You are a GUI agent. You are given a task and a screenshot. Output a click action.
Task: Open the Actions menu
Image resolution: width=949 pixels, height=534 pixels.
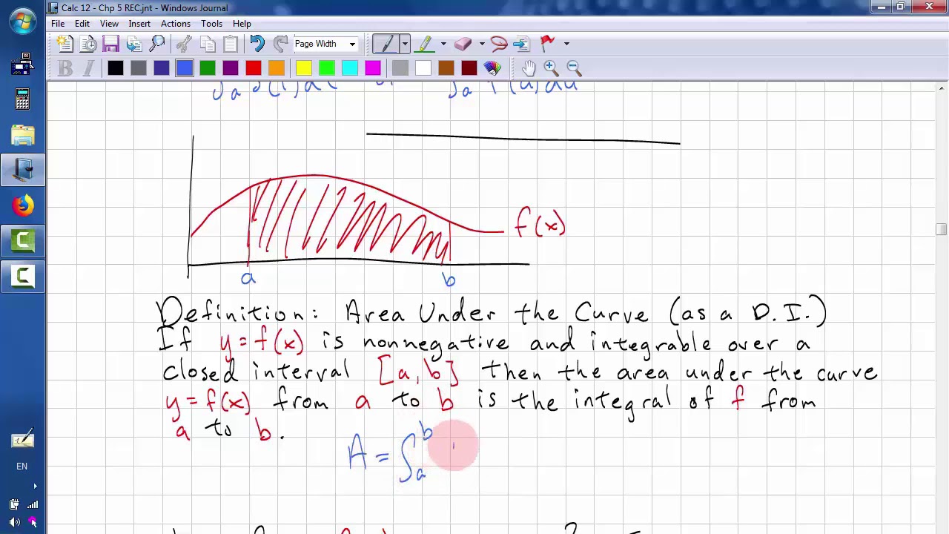click(176, 24)
